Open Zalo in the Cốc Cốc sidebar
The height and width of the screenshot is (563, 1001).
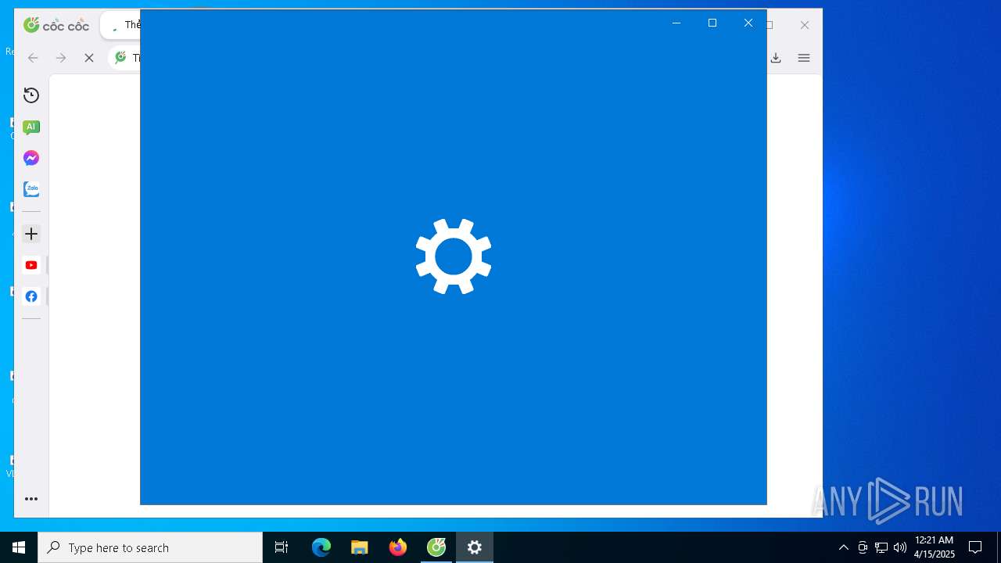pos(31,189)
